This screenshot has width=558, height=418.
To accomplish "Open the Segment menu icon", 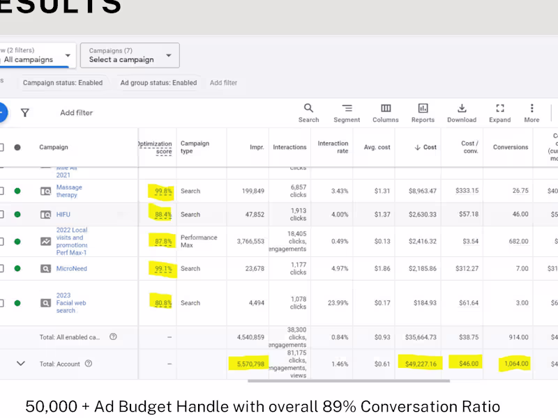I will [347, 113].
